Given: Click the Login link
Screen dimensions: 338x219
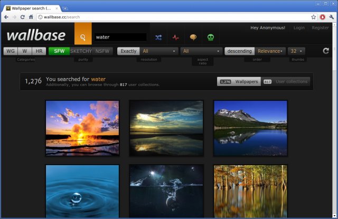Looking at the screenshot, I should [x=299, y=27].
